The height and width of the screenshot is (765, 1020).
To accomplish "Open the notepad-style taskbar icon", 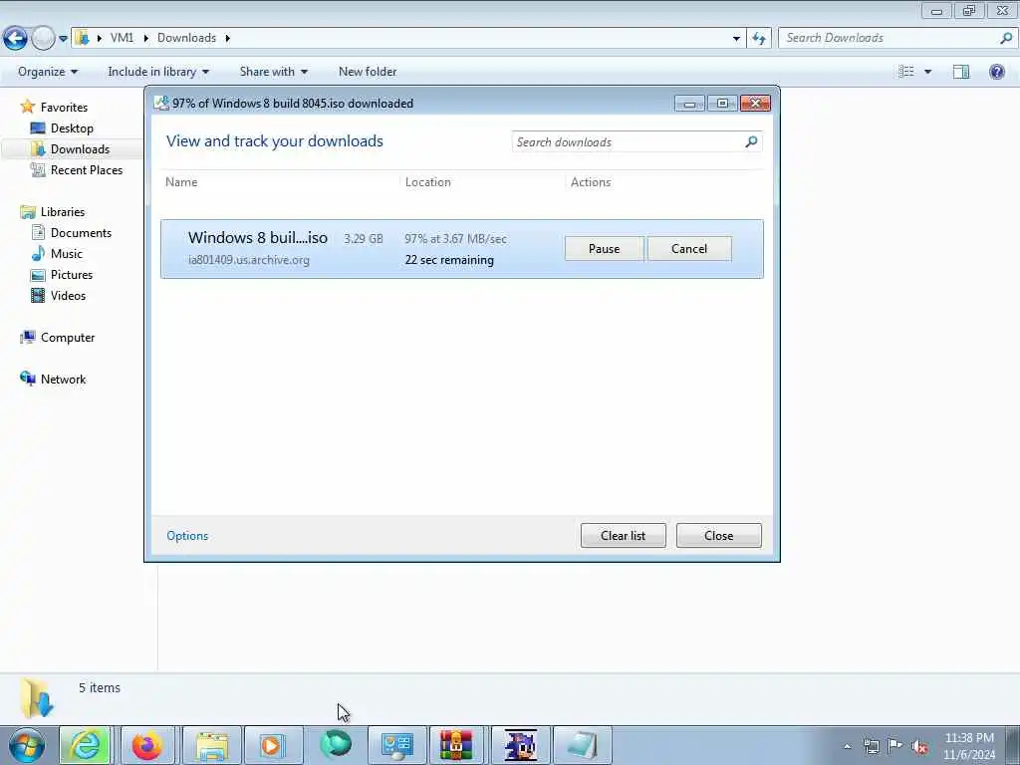I will tap(581, 745).
